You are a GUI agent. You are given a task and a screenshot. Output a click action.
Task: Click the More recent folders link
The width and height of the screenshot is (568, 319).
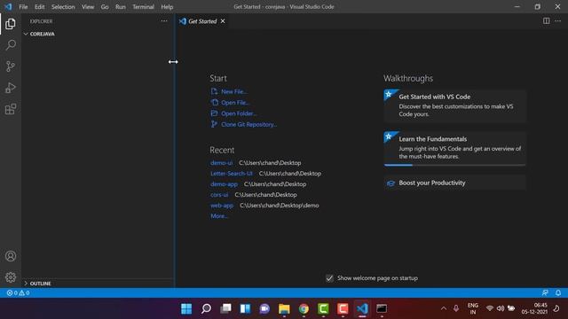(x=219, y=216)
